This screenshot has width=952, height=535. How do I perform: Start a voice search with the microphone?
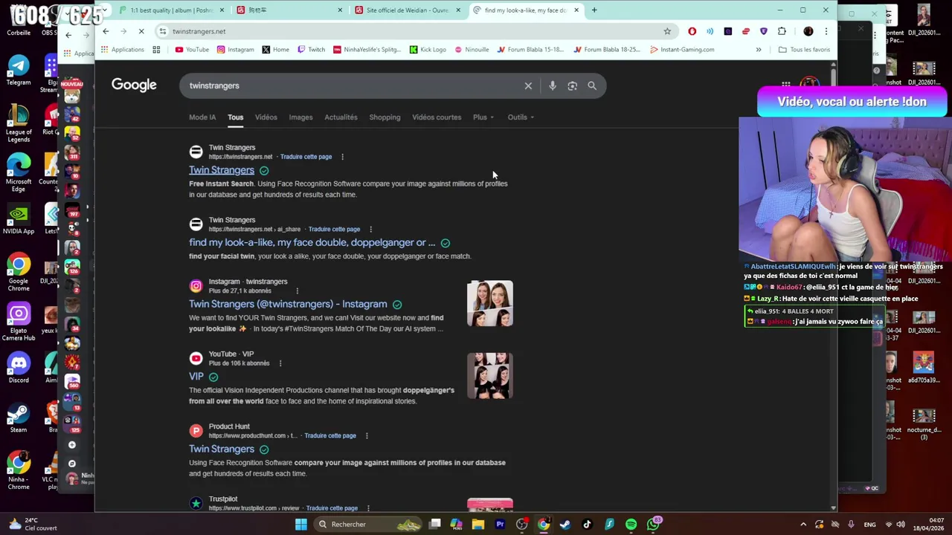click(552, 86)
